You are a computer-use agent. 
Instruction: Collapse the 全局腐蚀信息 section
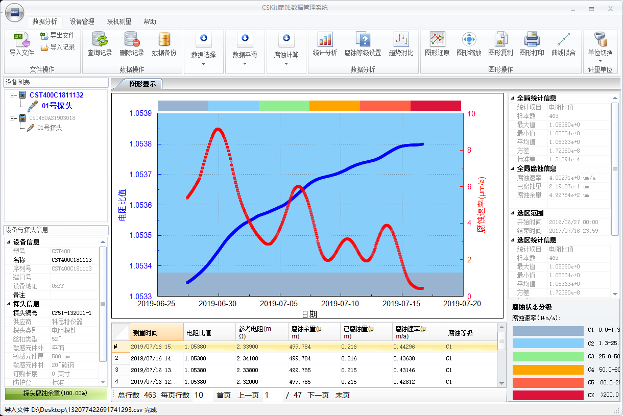[x=513, y=168]
